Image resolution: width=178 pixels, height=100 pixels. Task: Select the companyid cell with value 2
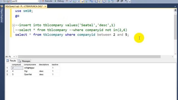click(x=17, y=68)
